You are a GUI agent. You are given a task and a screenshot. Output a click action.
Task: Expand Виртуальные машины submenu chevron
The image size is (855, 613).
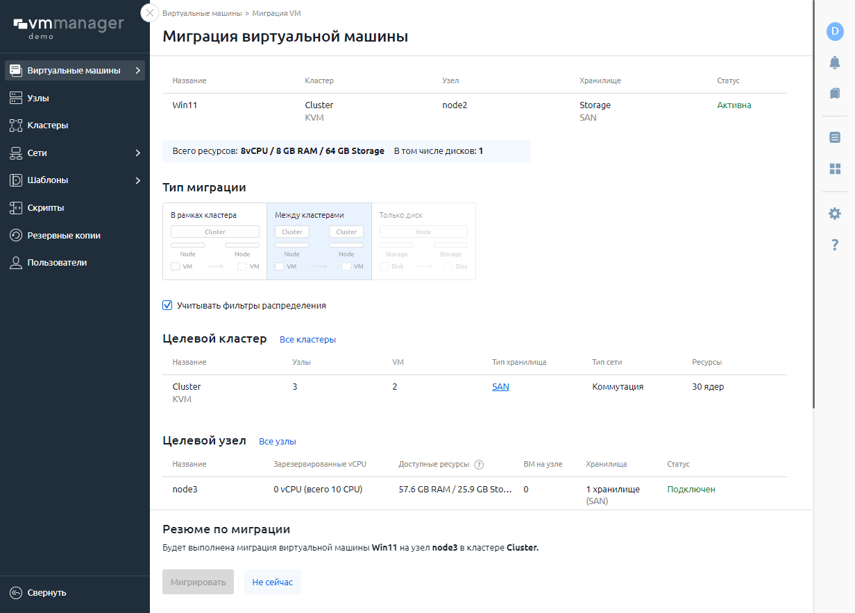click(x=138, y=71)
